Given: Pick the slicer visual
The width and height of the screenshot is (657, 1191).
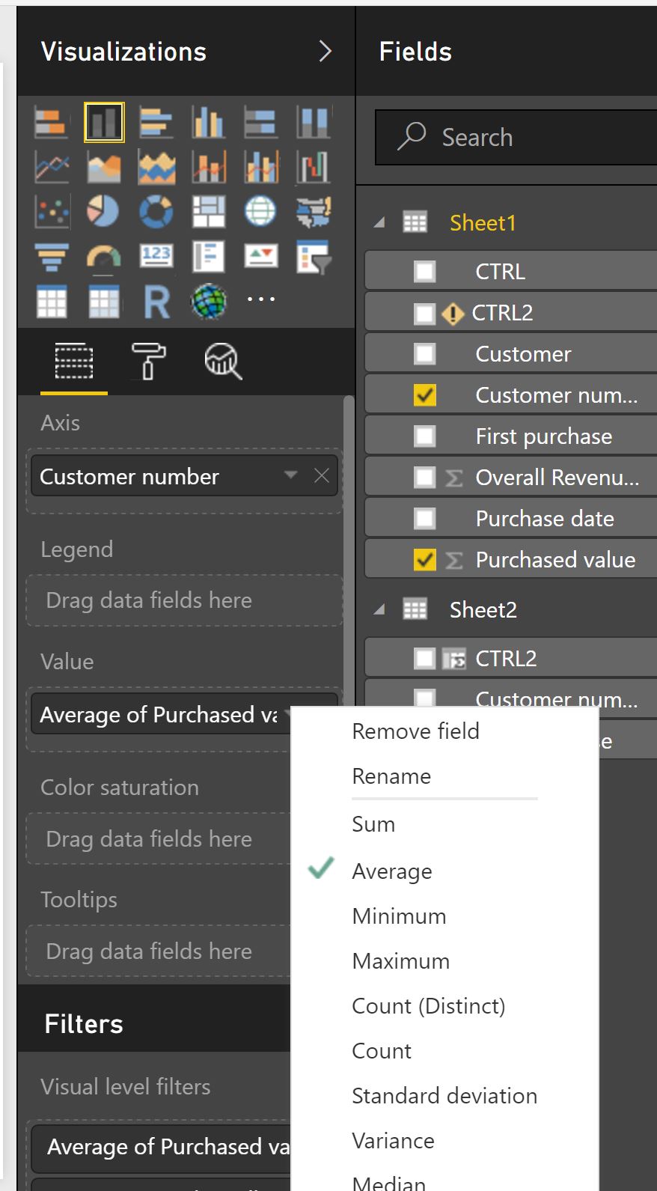Looking at the screenshot, I should click(x=313, y=258).
